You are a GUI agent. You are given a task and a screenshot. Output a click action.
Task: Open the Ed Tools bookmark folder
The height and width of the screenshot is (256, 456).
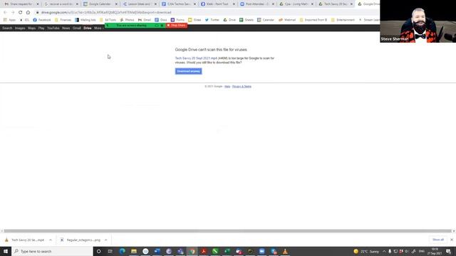(x=108, y=20)
